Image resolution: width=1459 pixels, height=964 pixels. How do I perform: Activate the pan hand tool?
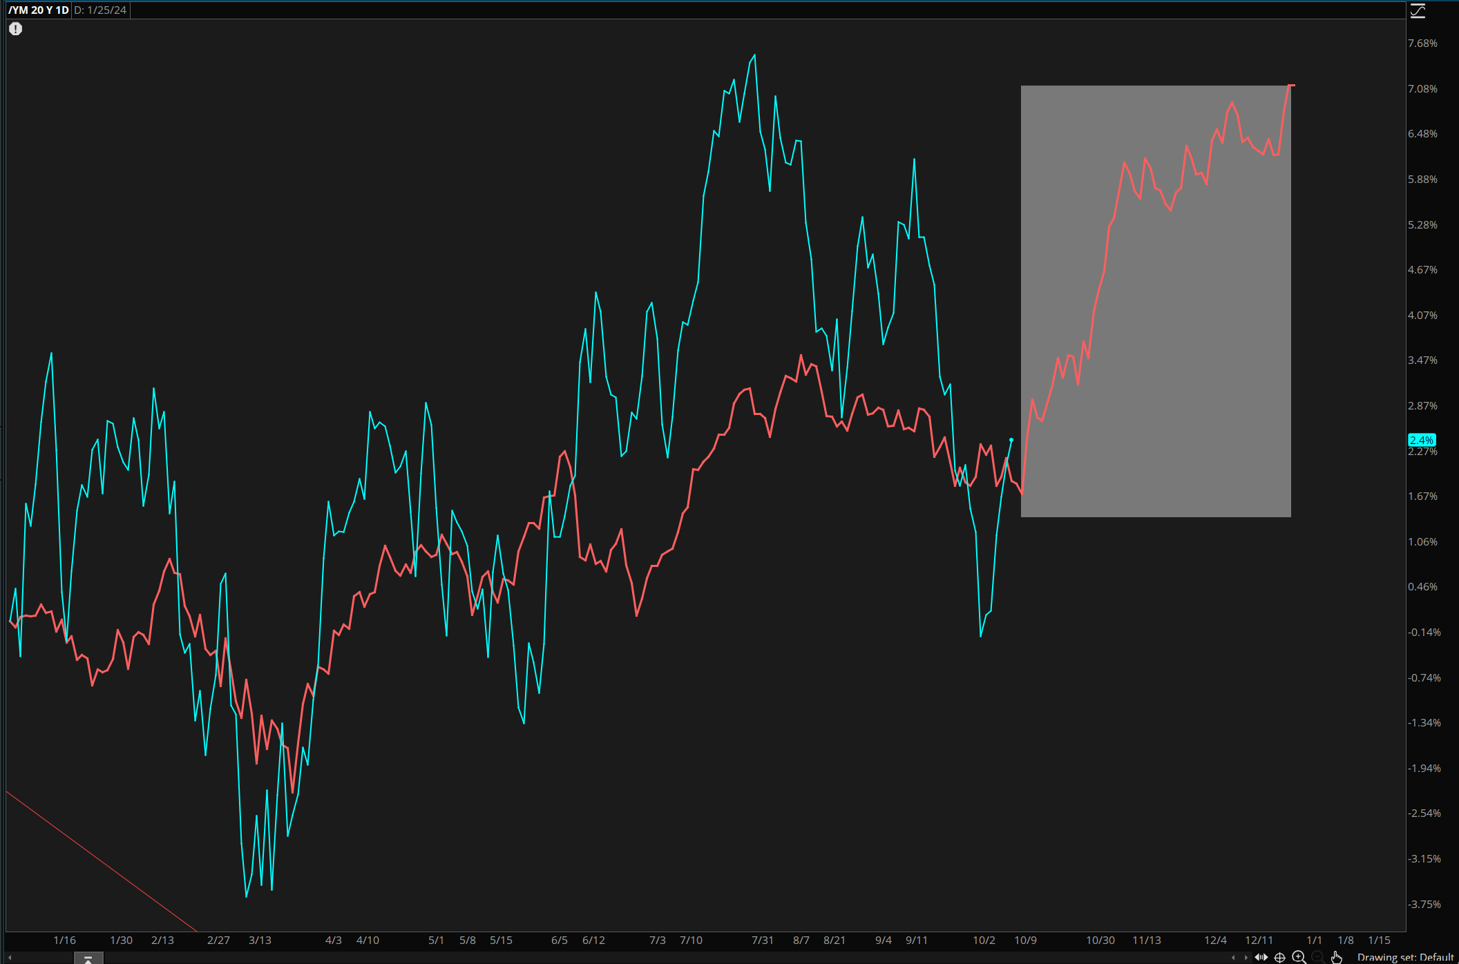1336,957
